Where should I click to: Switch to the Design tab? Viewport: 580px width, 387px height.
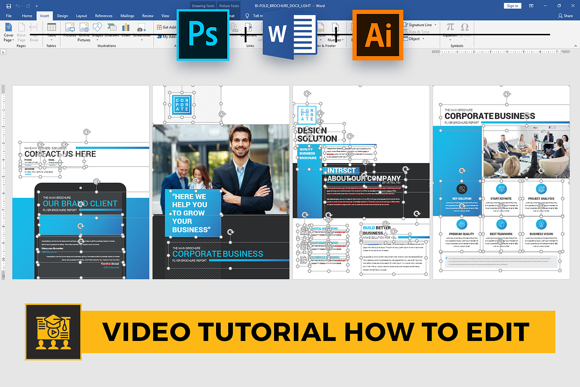[x=62, y=16]
